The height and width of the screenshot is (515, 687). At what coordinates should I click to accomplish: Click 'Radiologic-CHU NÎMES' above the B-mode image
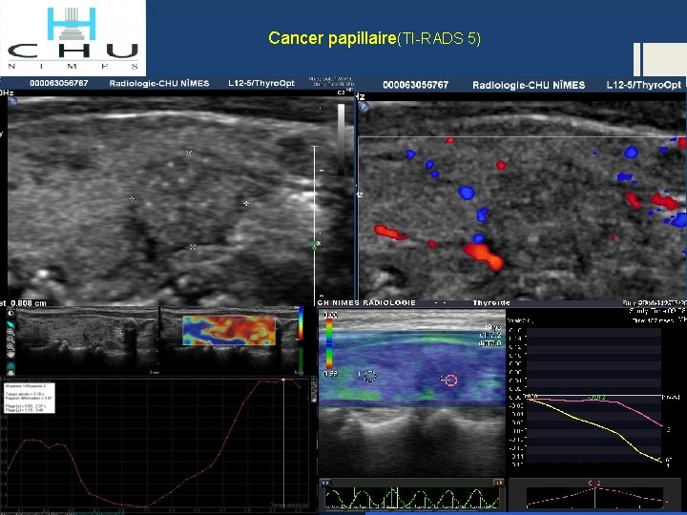(159, 83)
